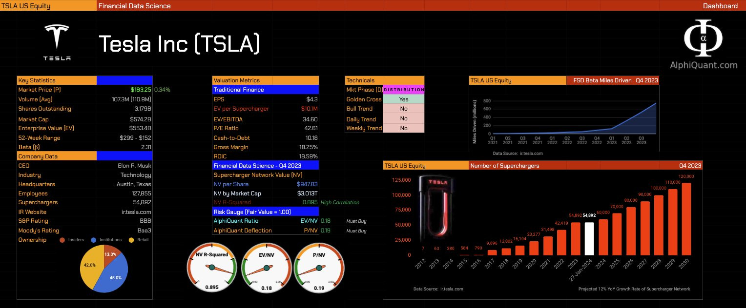
Task: Click the 18.25% Gross Margin value
Action: pyautogui.click(x=309, y=147)
